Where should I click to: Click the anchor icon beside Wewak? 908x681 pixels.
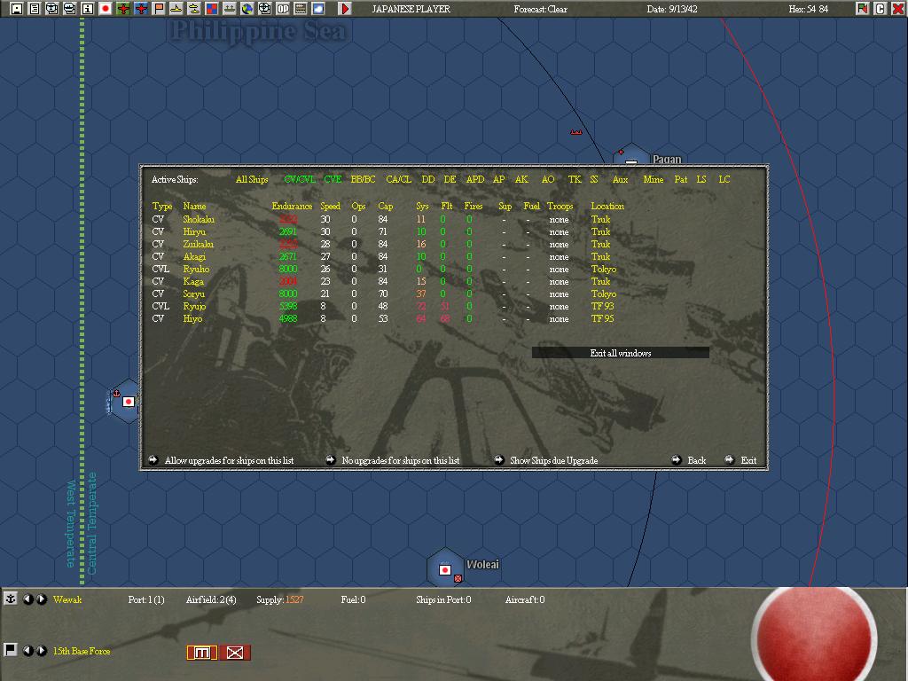coord(10,599)
